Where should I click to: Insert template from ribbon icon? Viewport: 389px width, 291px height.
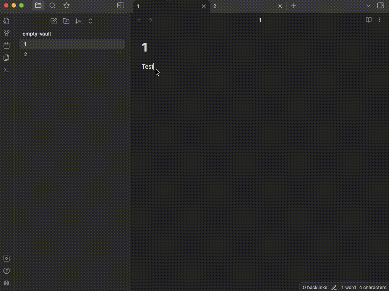[6, 58]
